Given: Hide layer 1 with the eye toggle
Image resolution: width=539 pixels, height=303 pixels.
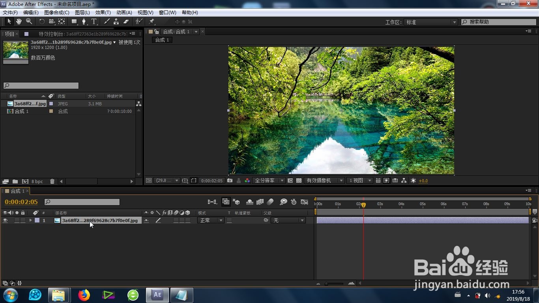Looking at the screenshot, I should coord(5,221).
